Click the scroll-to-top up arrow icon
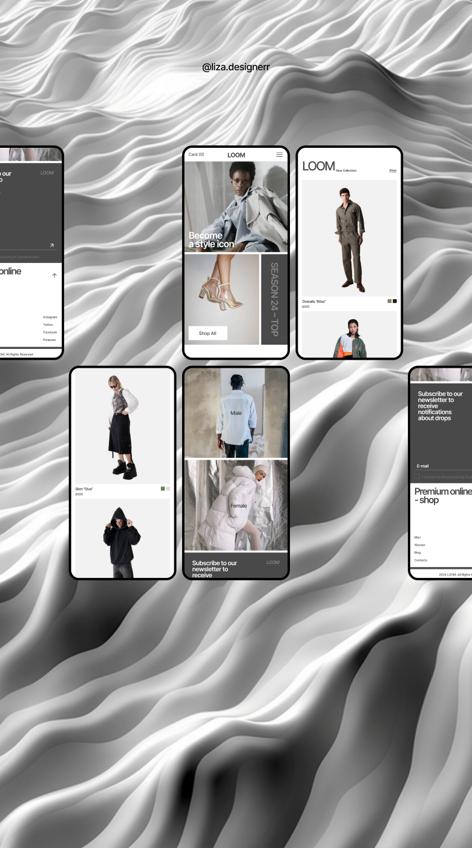Viewport: 472px width, 848px height. point(54,275)
